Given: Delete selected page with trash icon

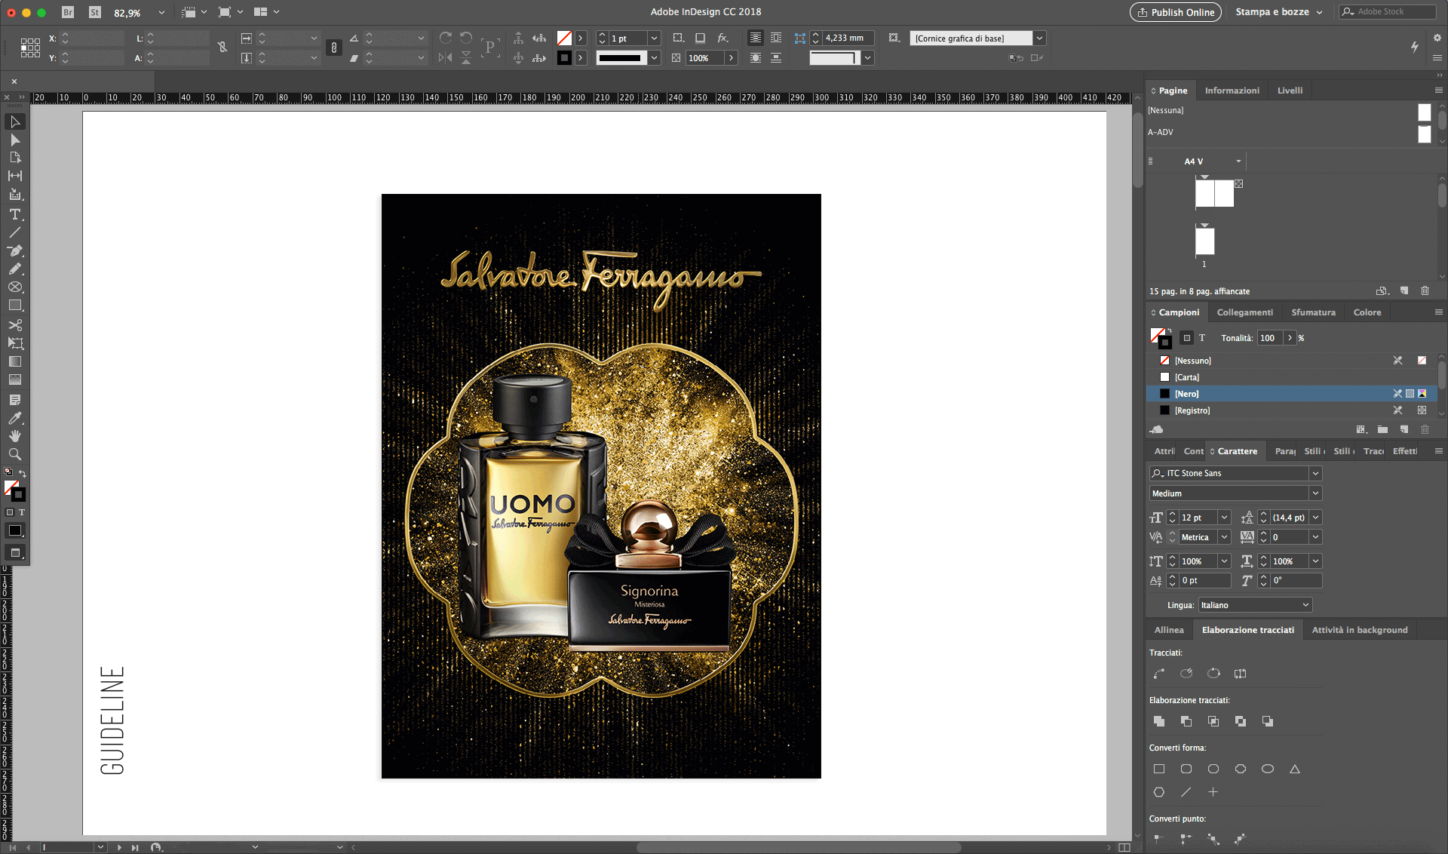Looking at the screenshot, I should point(1425,290).
